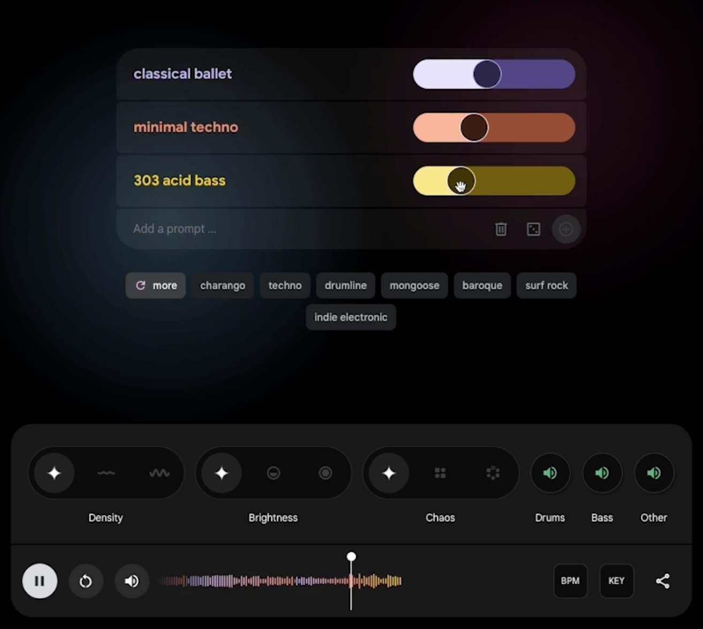Mute the Drums track
This screenshot has width=703, height=629.
pyautogui.click(x=550, y=473)
